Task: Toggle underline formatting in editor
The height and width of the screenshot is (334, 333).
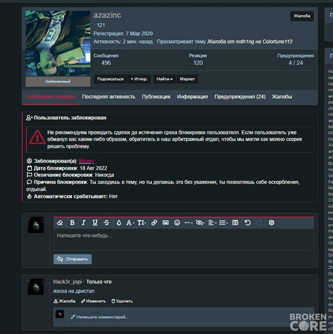Action: coord(95,222)
